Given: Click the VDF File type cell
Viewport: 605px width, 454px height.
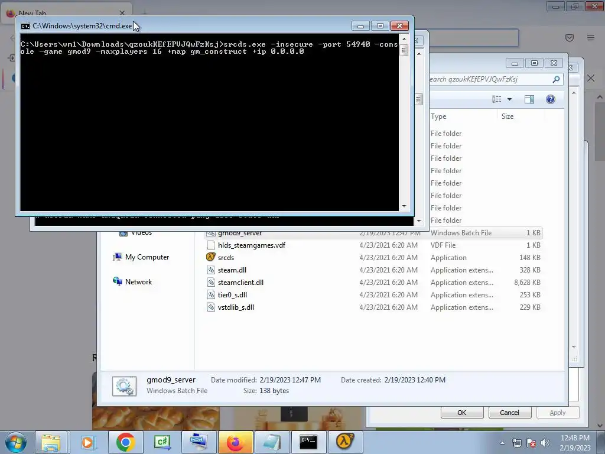Looking at the screenshot, I should 443,245.
